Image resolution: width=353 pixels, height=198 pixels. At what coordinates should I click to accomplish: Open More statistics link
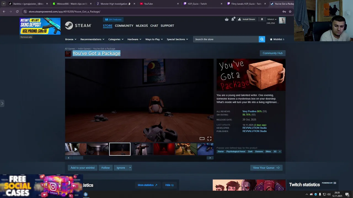coord(147,185)
